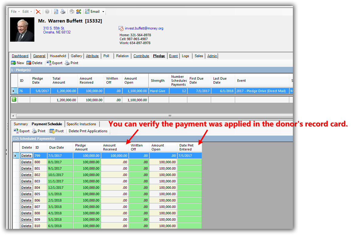Open the Specific Instructions tab
This screenshot has width=351, height=235.
pyautogui.click(x=81, y=124)
